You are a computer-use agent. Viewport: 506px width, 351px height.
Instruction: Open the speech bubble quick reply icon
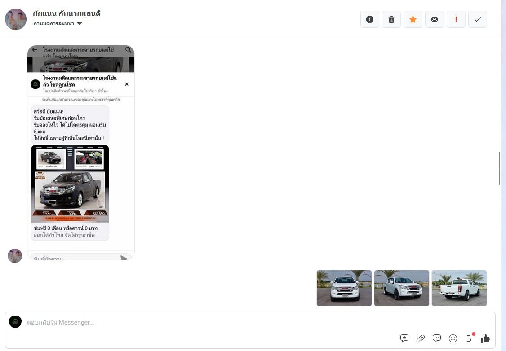tap(437, 338)
